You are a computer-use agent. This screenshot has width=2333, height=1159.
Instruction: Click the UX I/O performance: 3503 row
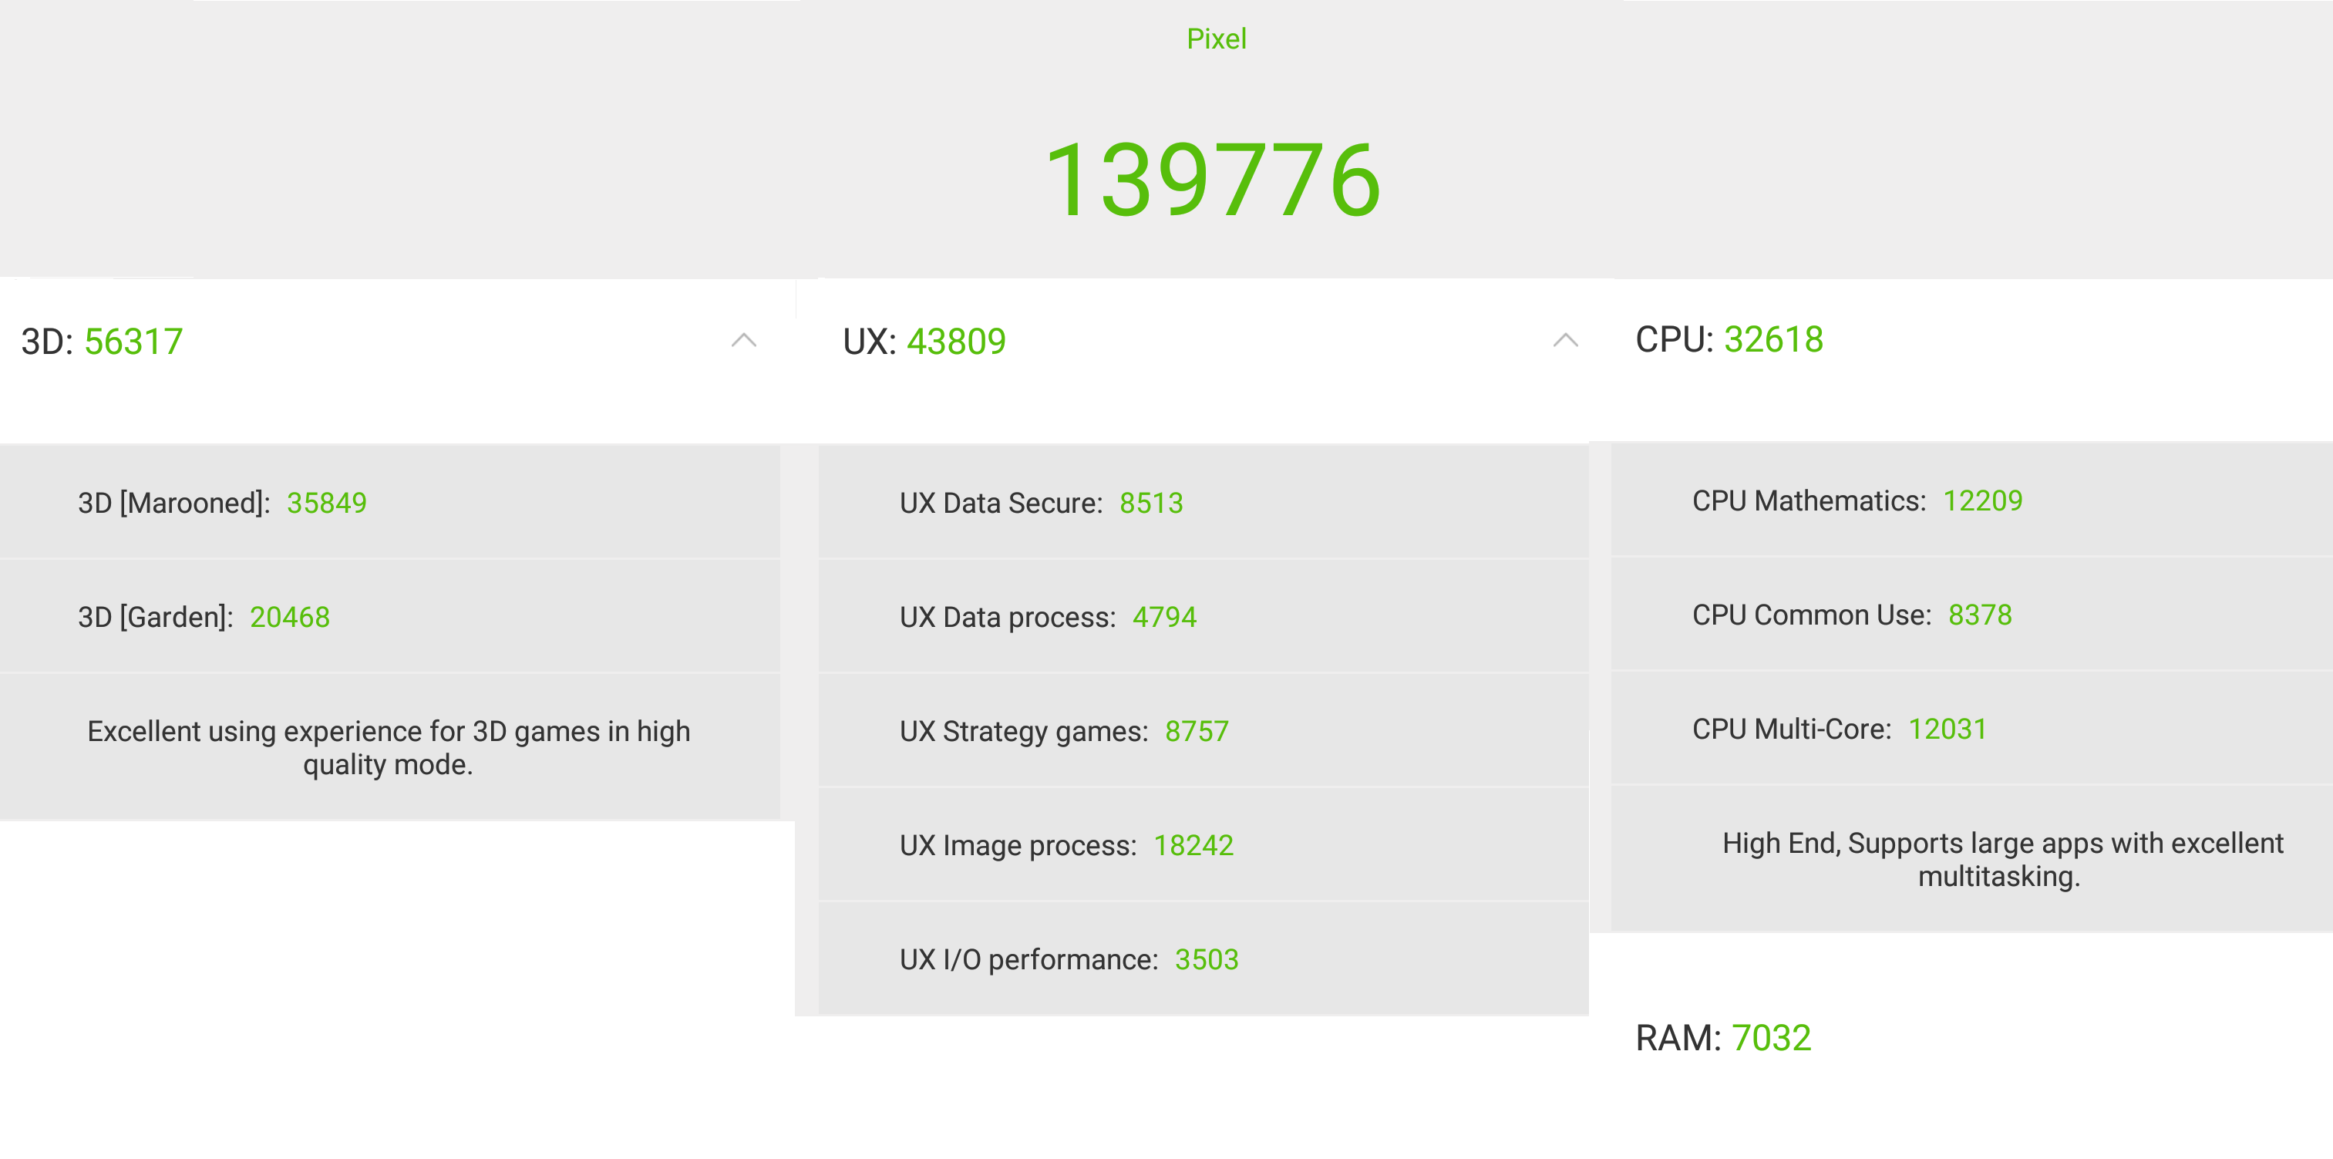tap(1204, 959)
